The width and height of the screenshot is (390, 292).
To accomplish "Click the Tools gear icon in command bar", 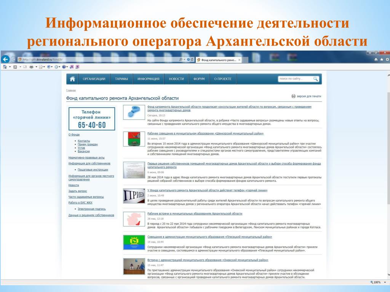I will [x=56, y=67].
